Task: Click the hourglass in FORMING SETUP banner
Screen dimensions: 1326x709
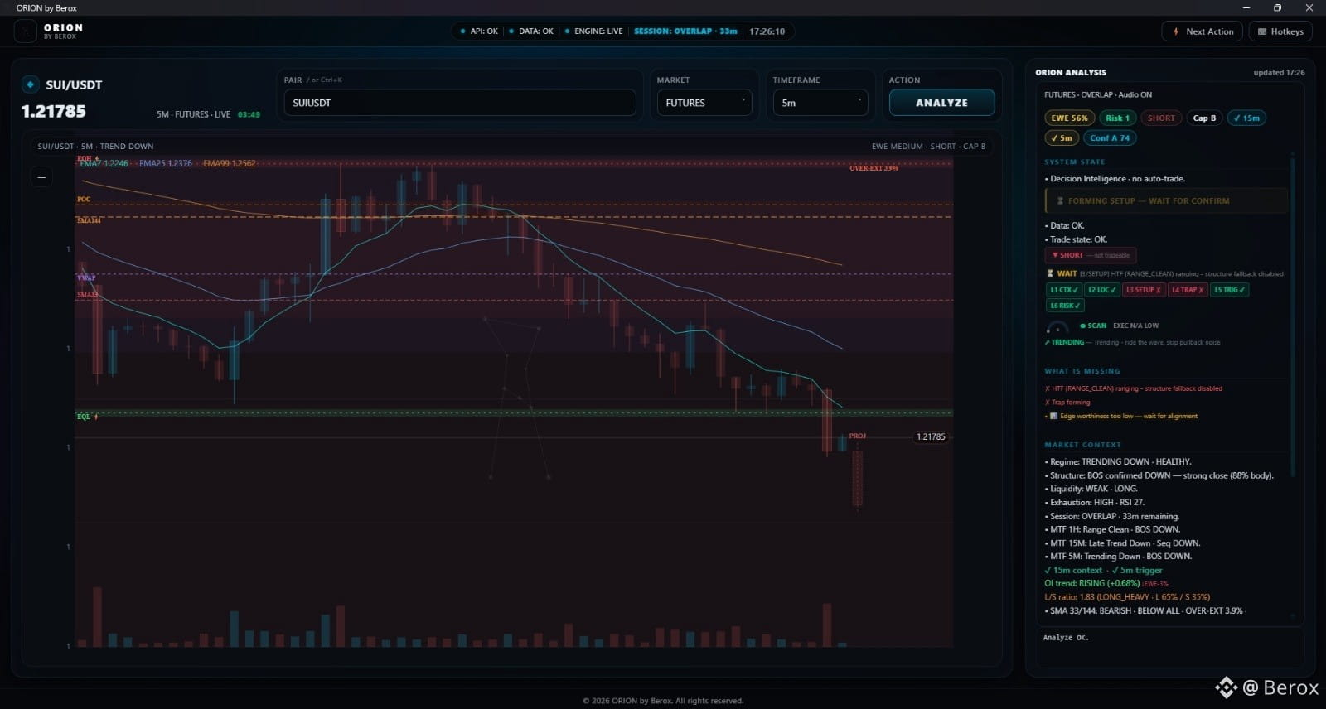Action: 1060,201
